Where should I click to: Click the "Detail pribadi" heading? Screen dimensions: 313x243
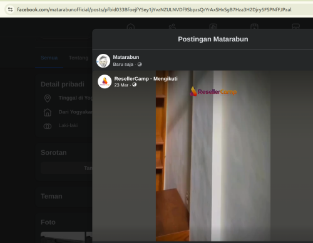pyautogui.click(x=63, y=85)
